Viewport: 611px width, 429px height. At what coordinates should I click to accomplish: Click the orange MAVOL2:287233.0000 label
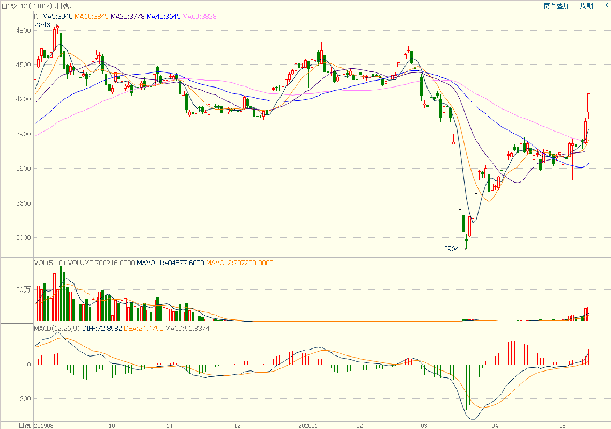pos(240,263)
